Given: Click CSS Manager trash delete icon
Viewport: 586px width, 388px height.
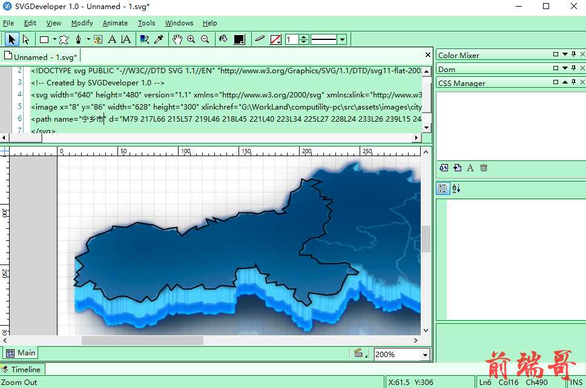Looking at the screenshot, I should [x=484, y=168].
